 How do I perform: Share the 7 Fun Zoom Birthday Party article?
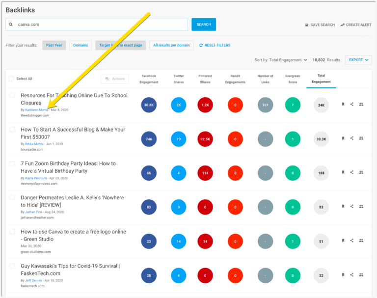coord(352,172)
